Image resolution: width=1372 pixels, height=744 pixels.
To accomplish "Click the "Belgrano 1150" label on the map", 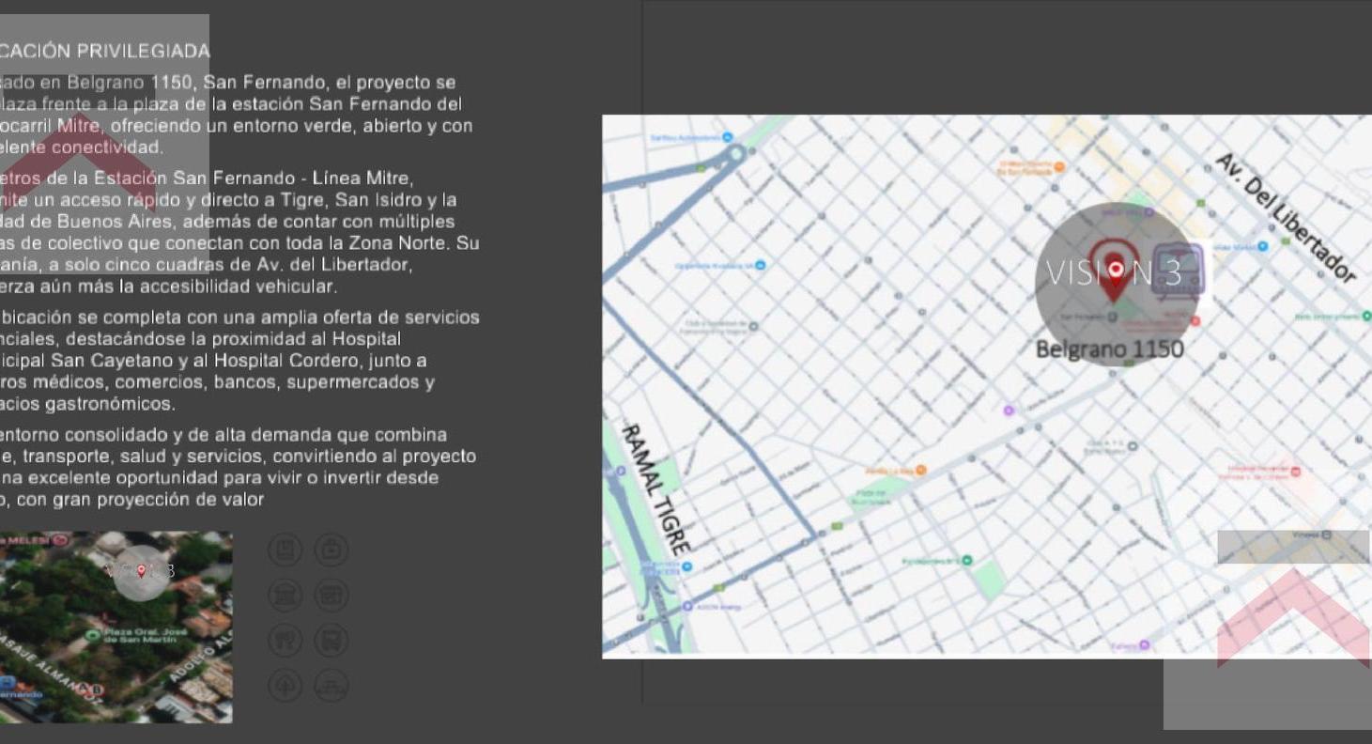I will (x=1109, y=349).
